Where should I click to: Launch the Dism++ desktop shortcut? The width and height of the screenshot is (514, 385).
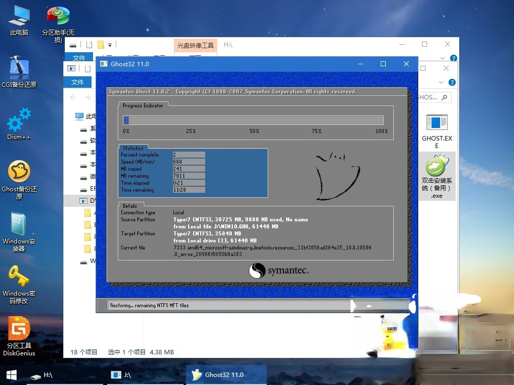19,123
